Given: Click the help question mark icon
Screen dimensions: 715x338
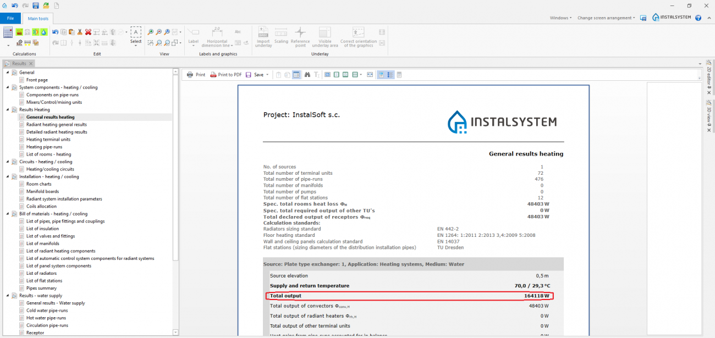Looking at the screenshot, I should (698, 18).
